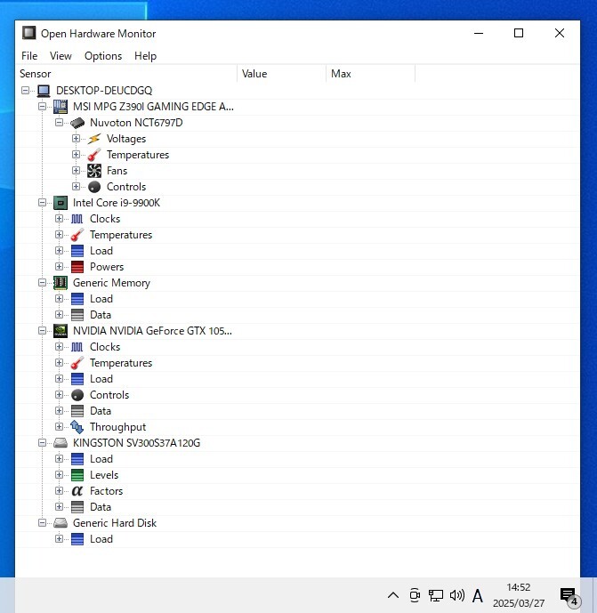Open the notification center icon
The width and height of the screenshot is (597, 613).
[x=569, y=596]
